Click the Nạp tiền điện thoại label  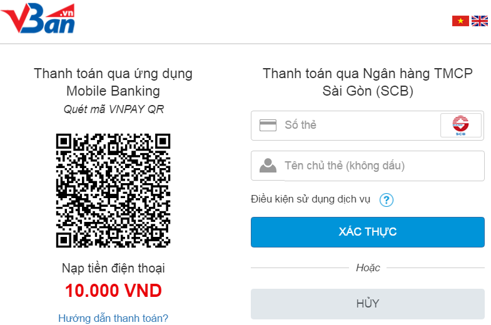(x=113, y=268)
